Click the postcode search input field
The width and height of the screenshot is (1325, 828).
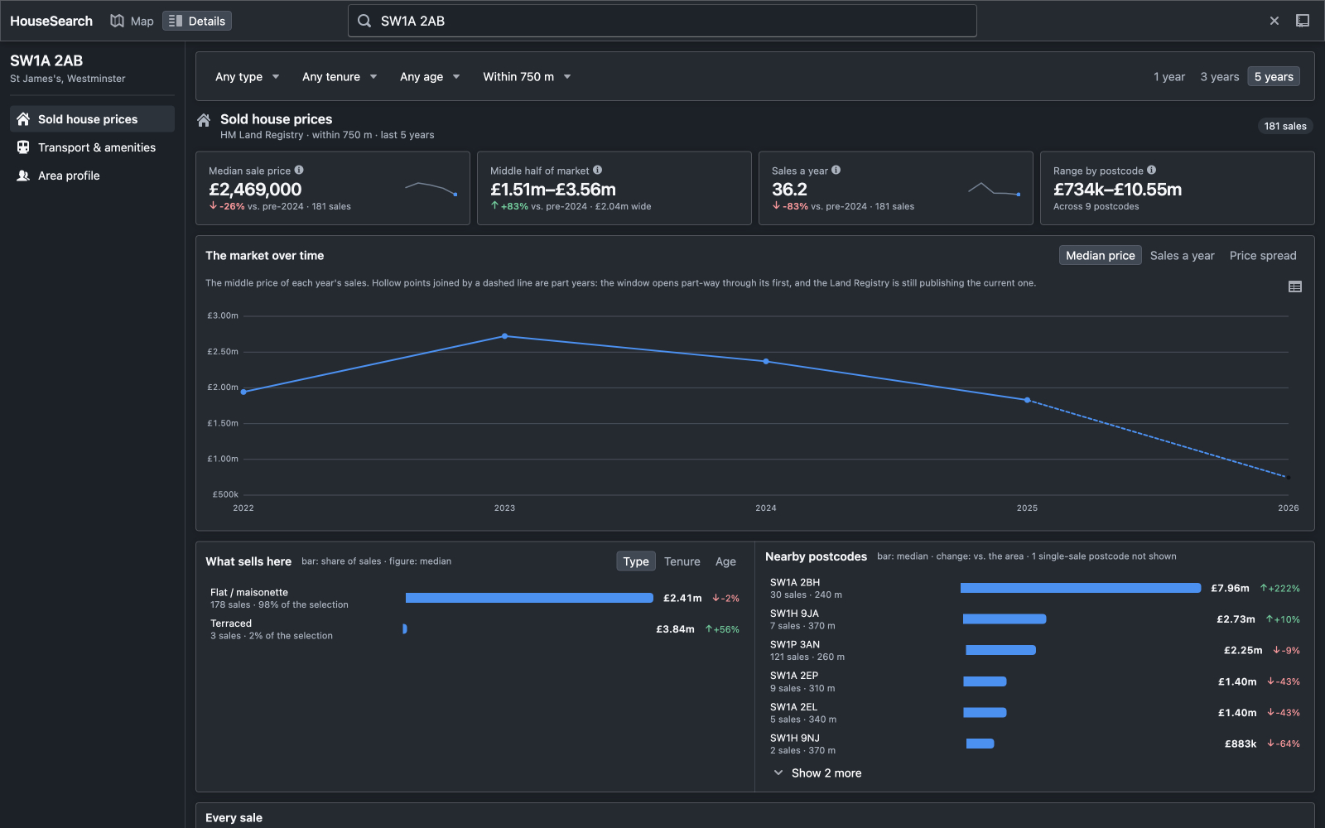pyautogui.click(x=662, y=21)
